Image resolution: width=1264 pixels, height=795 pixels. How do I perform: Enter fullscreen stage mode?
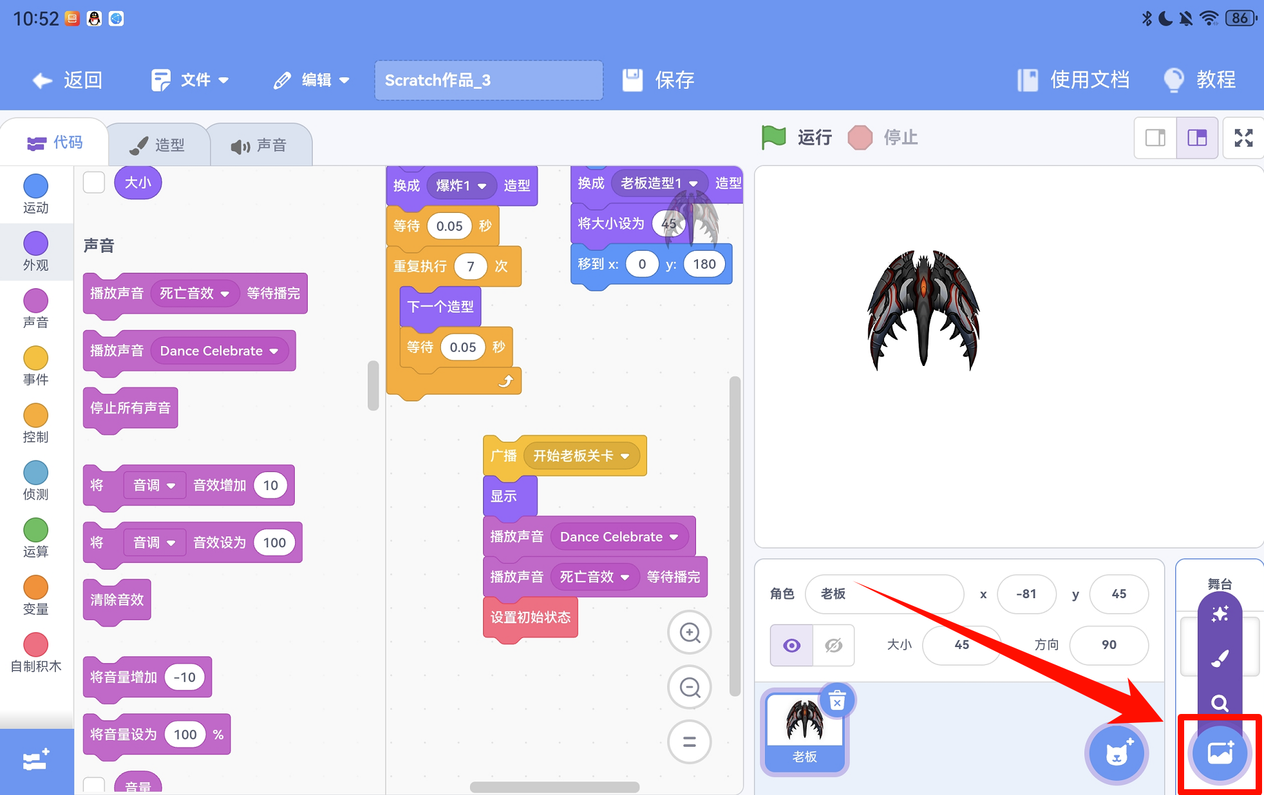click(1243, 138)
